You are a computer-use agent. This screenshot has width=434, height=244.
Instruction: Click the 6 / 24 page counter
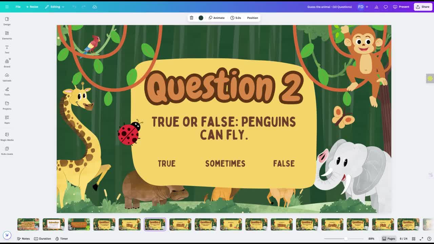pos(403,239)
